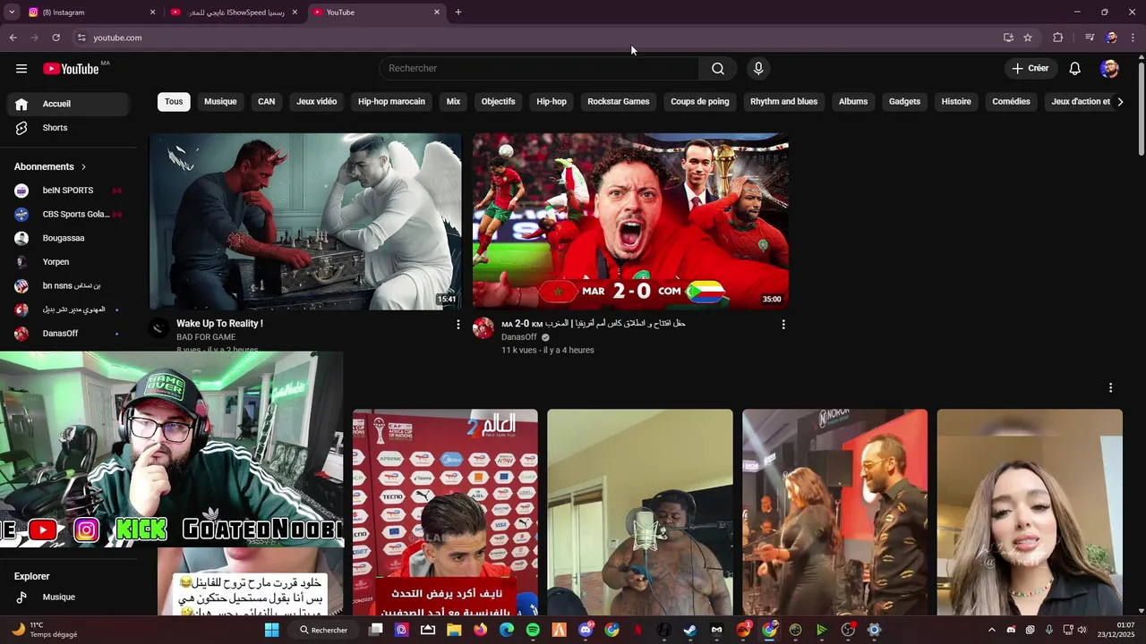Go back to the previous page

click(13, 38)
